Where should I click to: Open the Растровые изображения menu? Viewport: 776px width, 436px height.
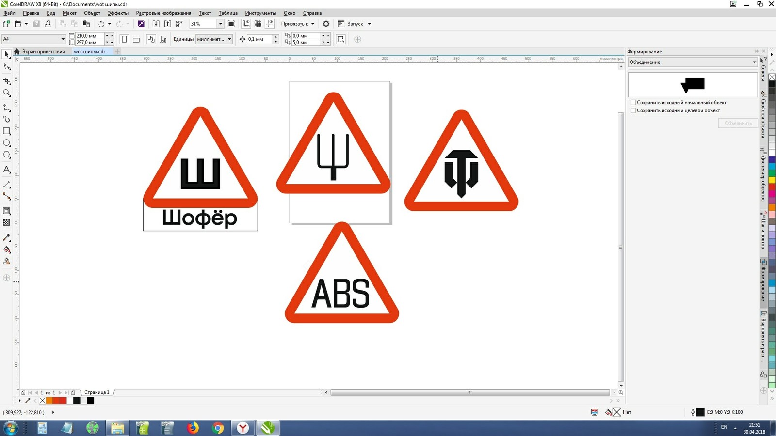point(163,13)
